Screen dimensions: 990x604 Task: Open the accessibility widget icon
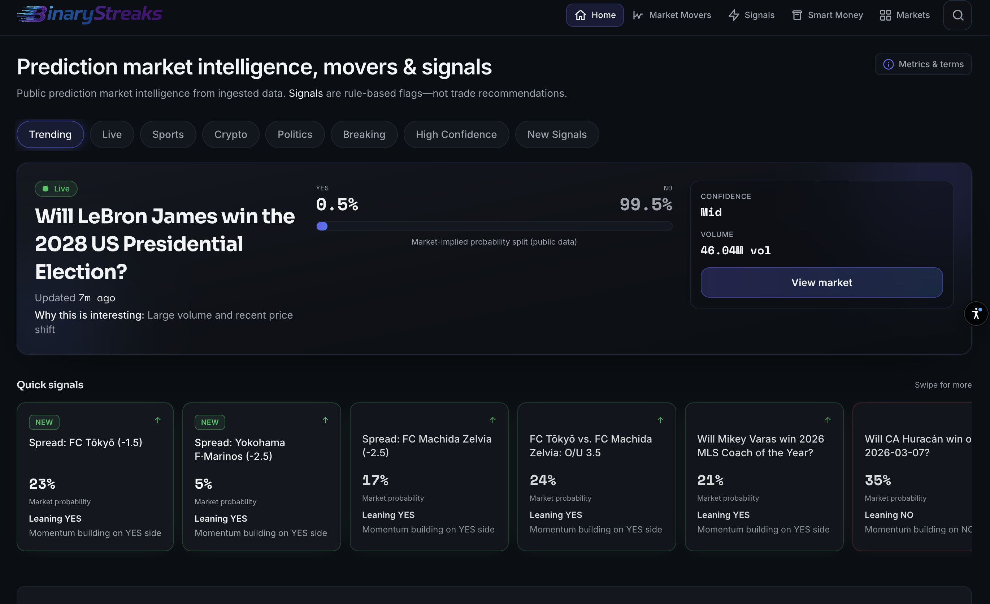click(x=976, y=313)
